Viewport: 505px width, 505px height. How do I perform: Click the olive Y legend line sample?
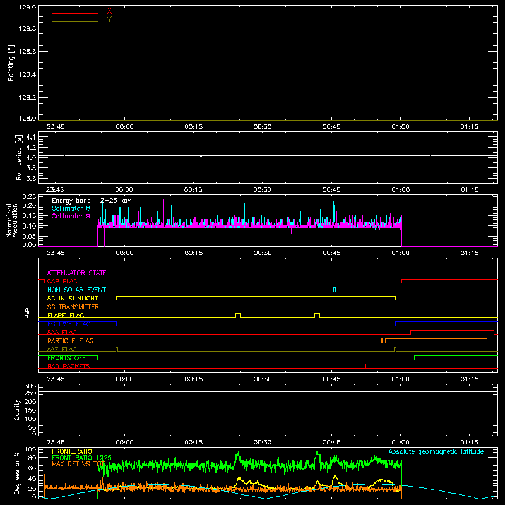75,21
